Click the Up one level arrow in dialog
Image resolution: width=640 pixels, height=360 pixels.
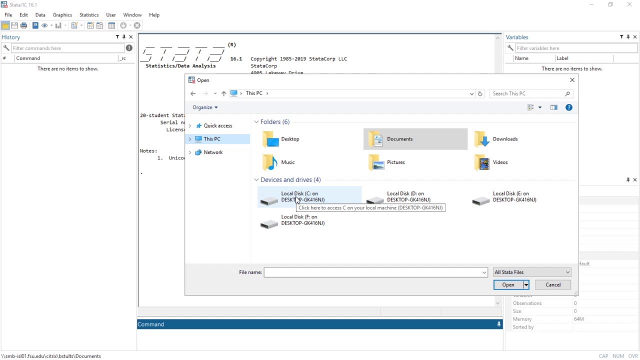[x=223, y=93]
